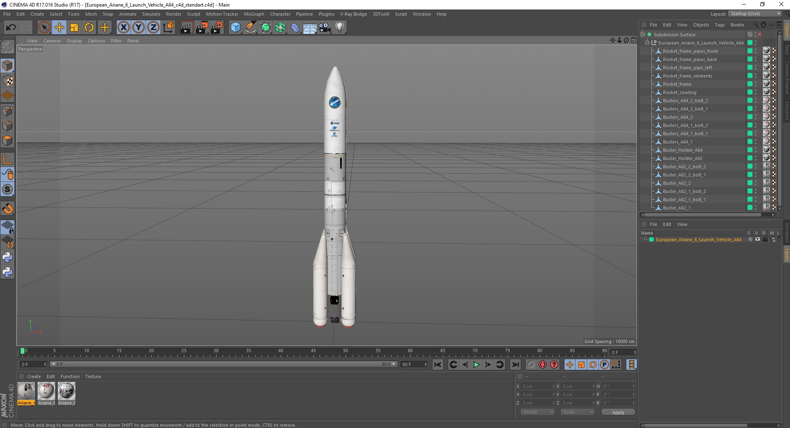Switch to Polygons mode
Viewport: 790px width, 428px height.
(x=7, y=141)
